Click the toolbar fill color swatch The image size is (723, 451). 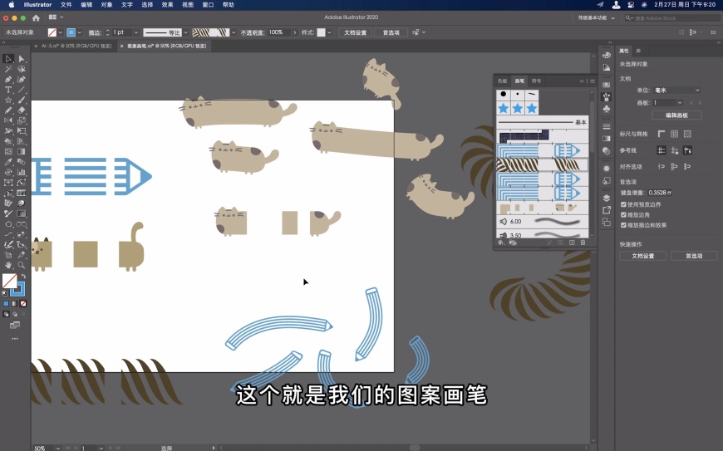tap(9, 281)
